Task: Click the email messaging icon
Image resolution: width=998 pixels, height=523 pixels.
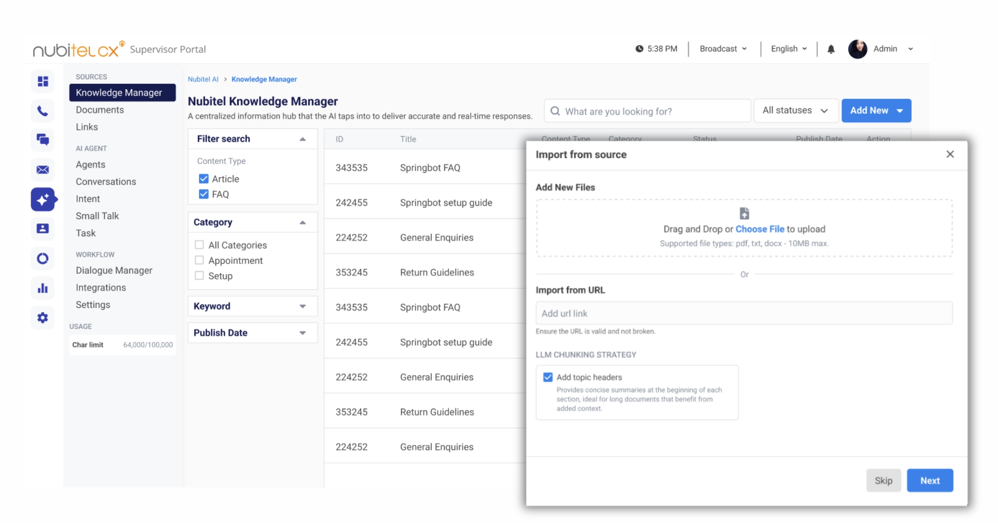Action: tap(43, 170)
